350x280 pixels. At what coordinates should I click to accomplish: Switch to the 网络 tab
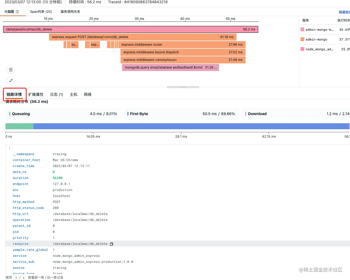[x=88, y=94]
